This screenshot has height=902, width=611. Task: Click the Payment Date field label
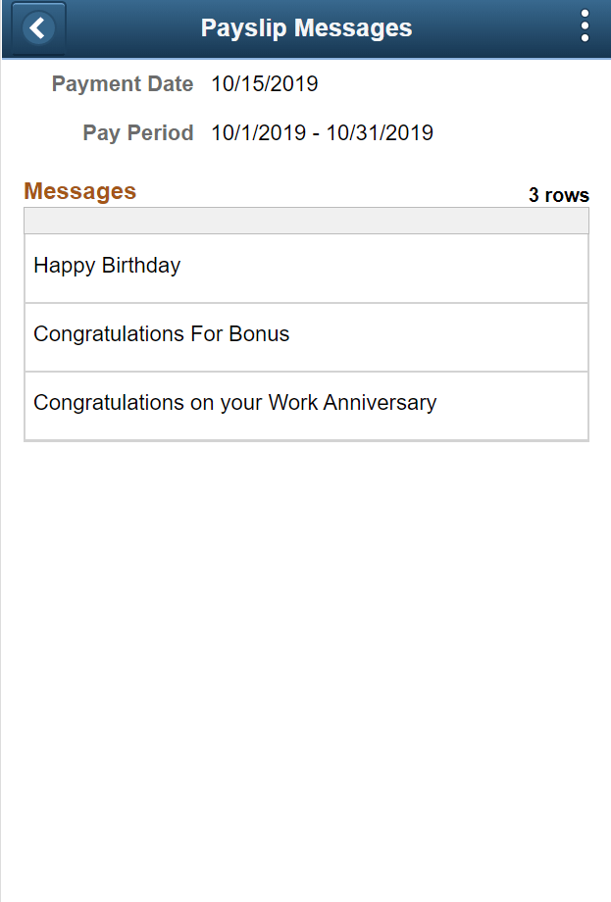[x=123, y=83]
